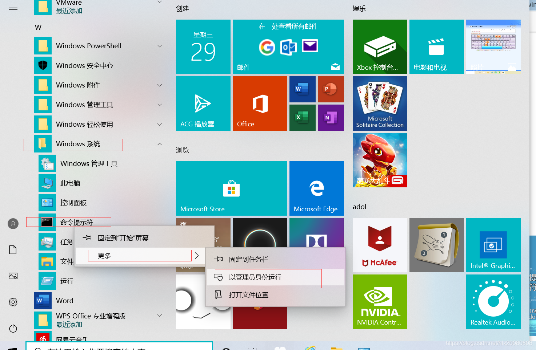The width and height of the screenshot is (536, 350).
Task: Open Windows 安全中心 from app list
Action: pyautogui.click(x=99, y=66)
